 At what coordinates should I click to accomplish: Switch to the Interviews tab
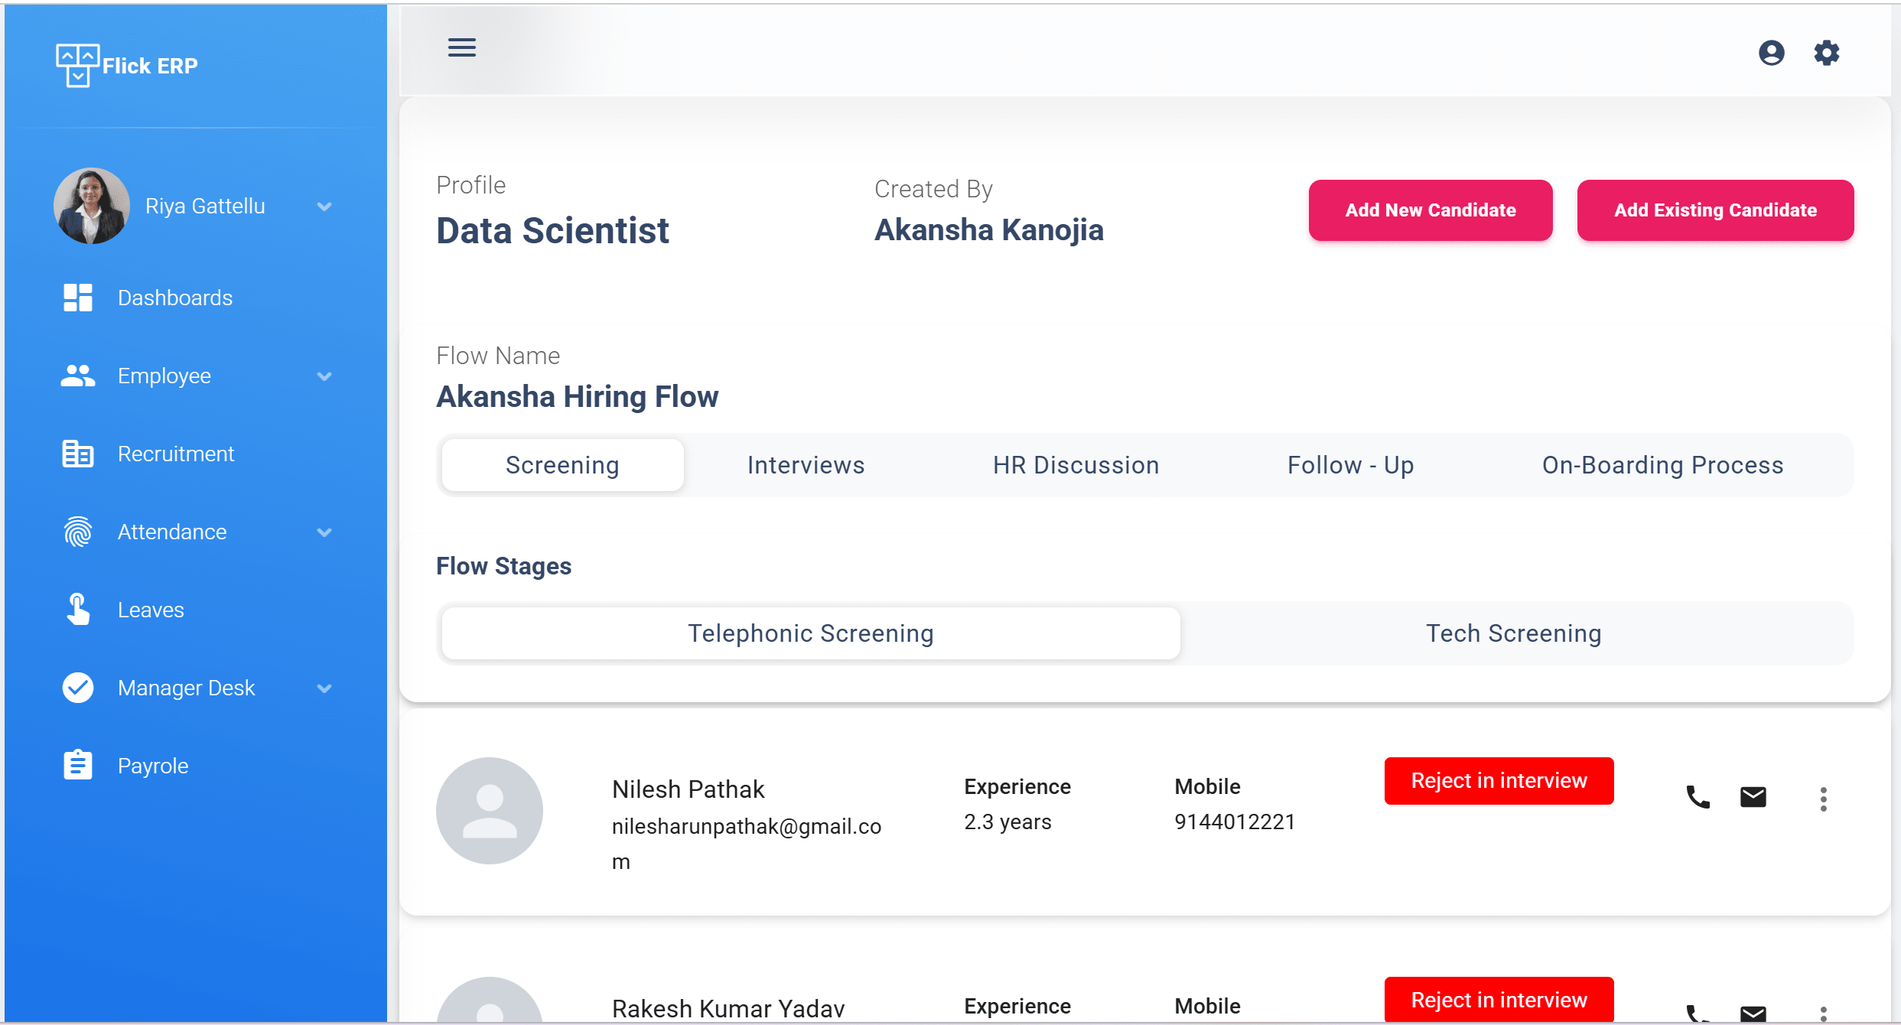[806, 464]
